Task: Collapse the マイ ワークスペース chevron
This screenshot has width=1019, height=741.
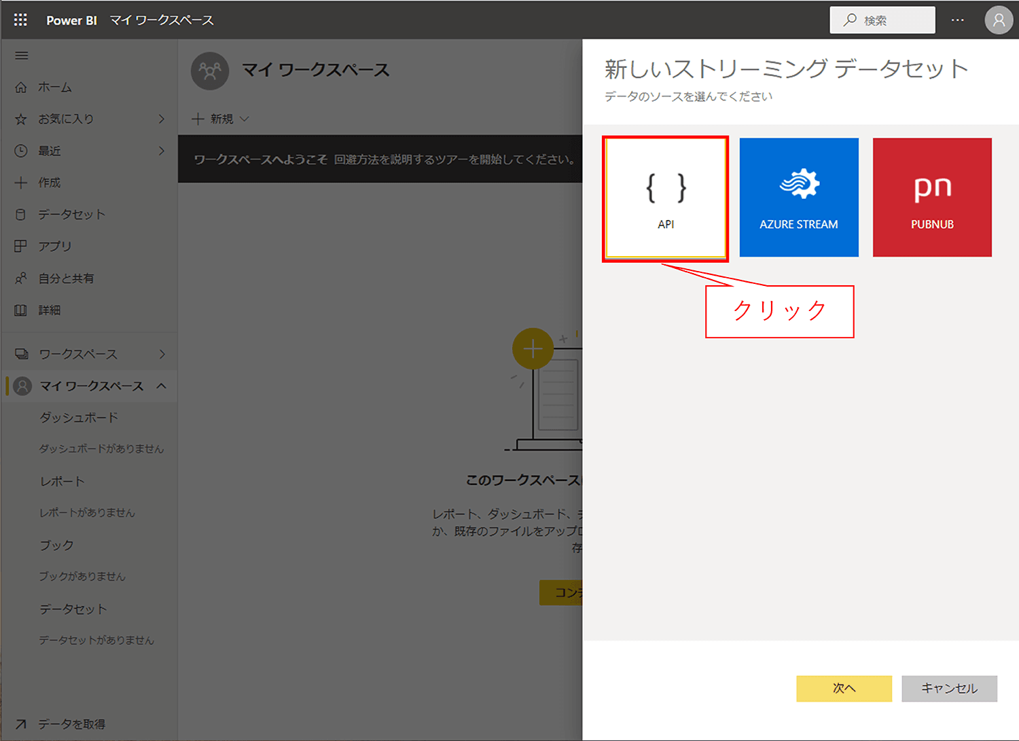Action: point(162,386)
